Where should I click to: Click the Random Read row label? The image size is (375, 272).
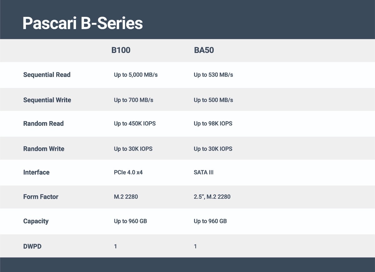click(43, 124)
